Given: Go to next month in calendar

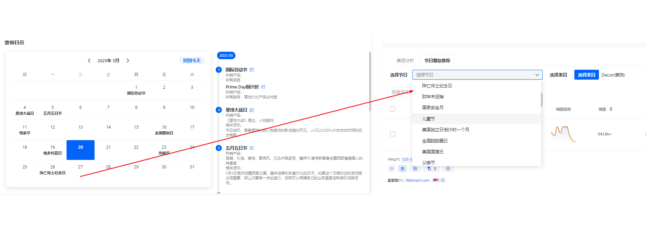Looking at the screenshot, I should point(128,61).
